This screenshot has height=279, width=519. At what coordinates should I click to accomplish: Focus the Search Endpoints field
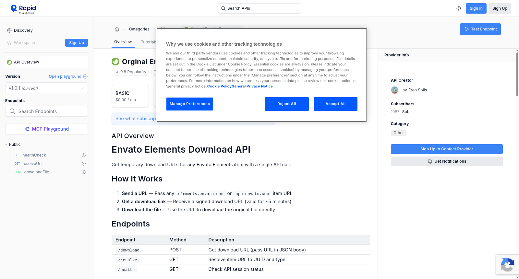point(46,111)
